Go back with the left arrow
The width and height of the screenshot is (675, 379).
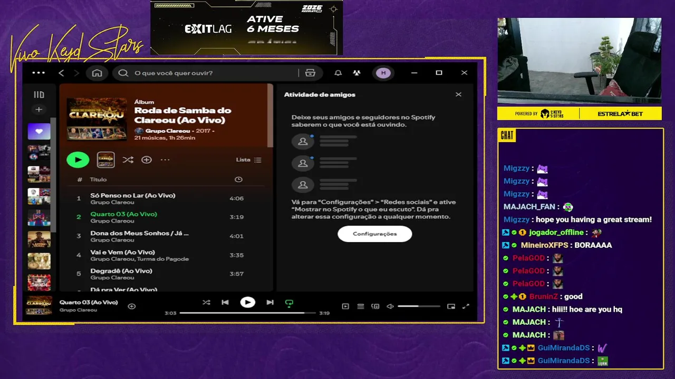(x=61, y=73)
